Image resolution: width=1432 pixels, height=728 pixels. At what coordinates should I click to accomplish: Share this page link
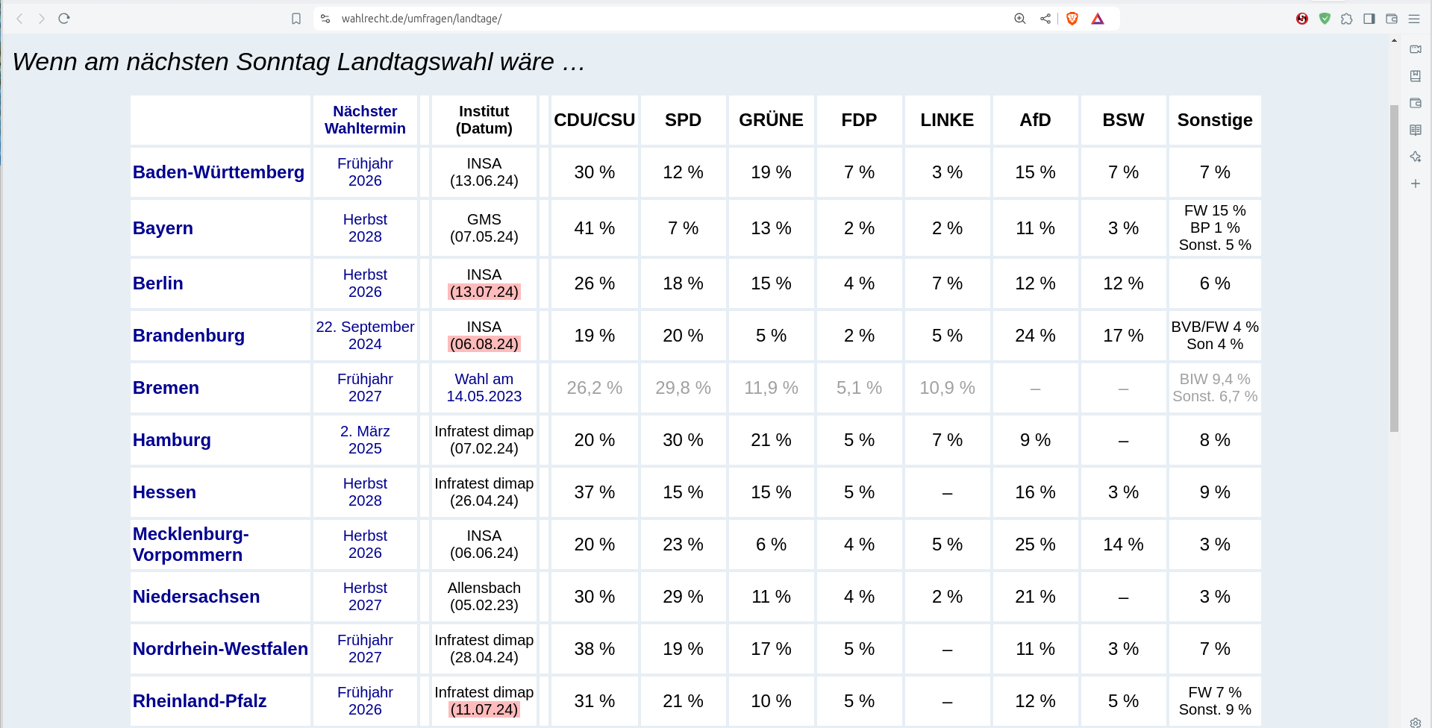[1045, 19]
